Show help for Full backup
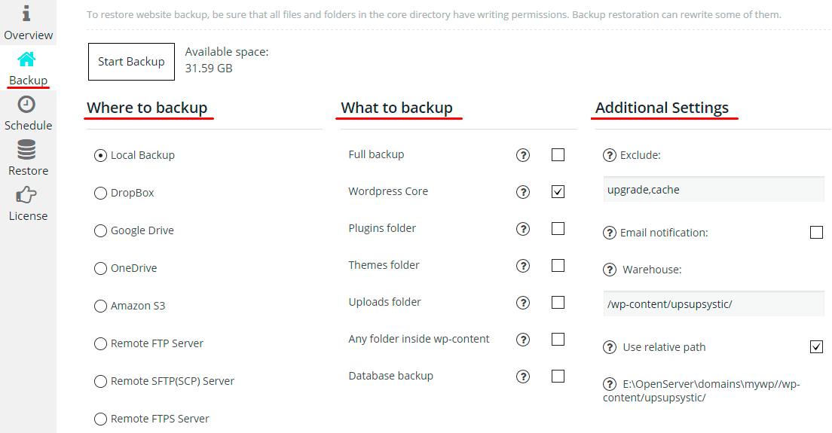The height and width of the screenshot is (433, 832). [523, 155]
